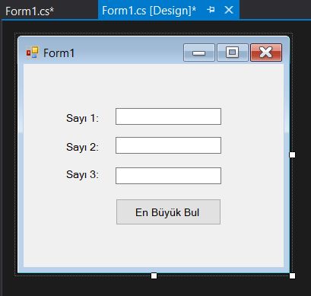Screen dimensions: 311x296
Task: Click the textbox next to Sayı 2
Action: (168, 145)
